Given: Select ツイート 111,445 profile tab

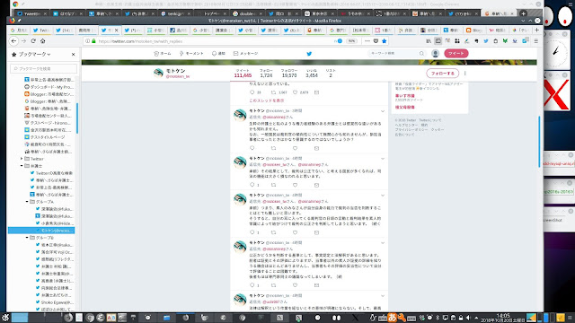Looking at the screenshot, I should pos(243,74).
